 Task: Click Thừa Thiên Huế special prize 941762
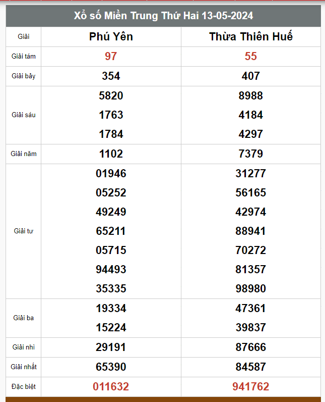[x=251, y=387]
